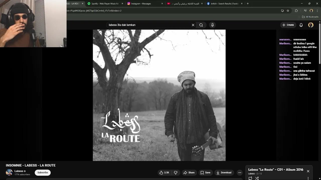Toggle playlist shuffle
The height and width of the screenshot is (180, 321).
click(257, 178)
